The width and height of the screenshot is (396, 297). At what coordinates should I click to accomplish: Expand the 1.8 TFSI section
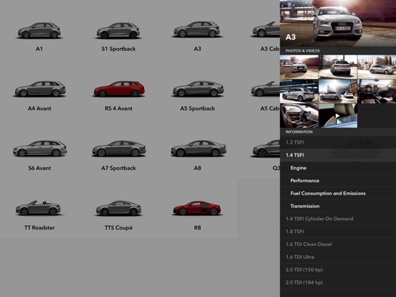coord(338,231)
